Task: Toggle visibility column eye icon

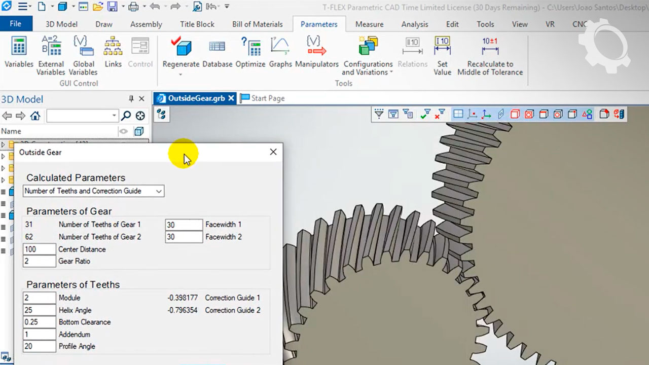Action: point(123,131)
